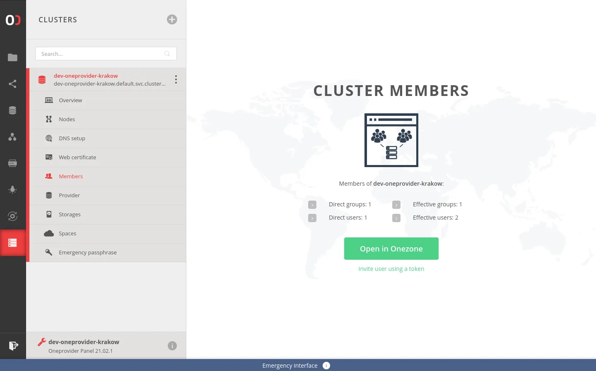The height and width of the screenshot is (371, 596).
Task: Expand Effective users details
Action: coord(396,218)
